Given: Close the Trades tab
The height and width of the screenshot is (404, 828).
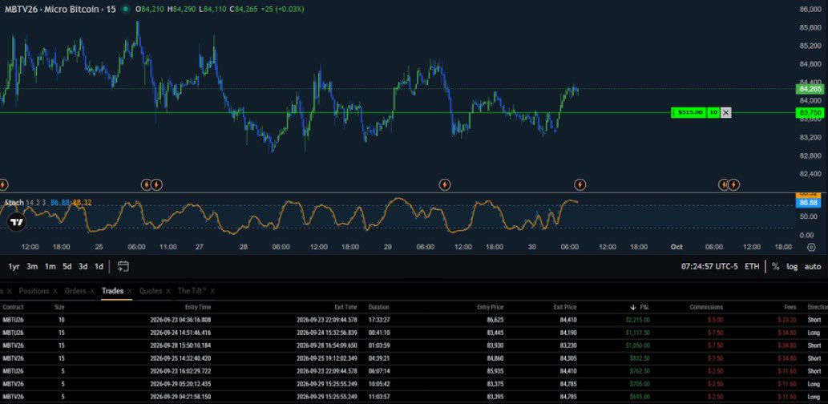Looking at the screenshot, I should coord(129,291).
